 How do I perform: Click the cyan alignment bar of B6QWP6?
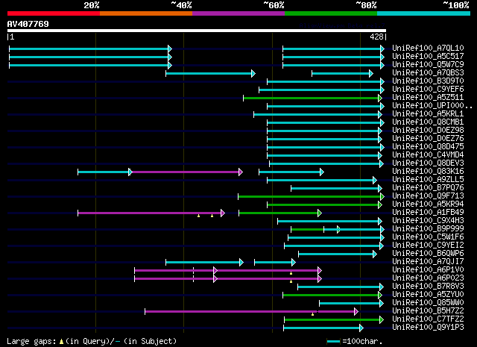point(338,254)
